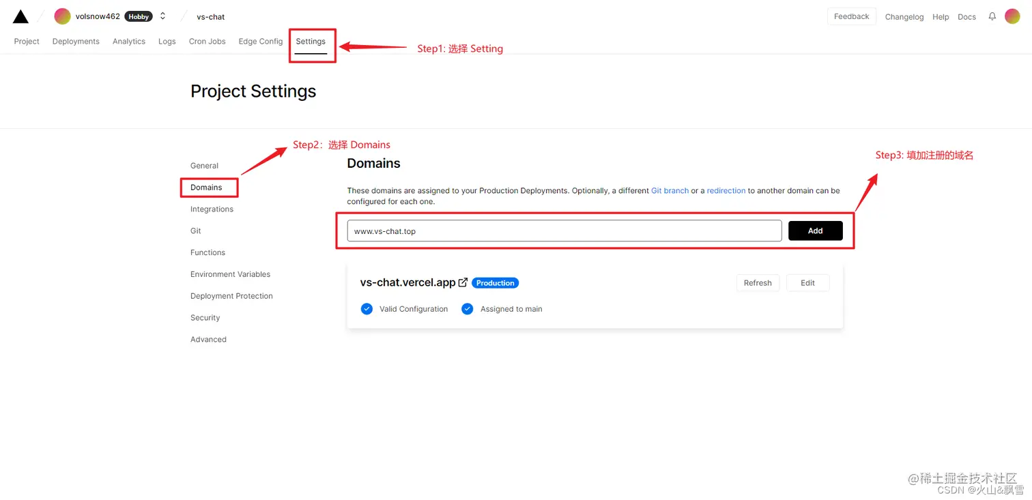Switch to the Deployments tab
Screen dimensions: 1032x500
tap(76, 42)
